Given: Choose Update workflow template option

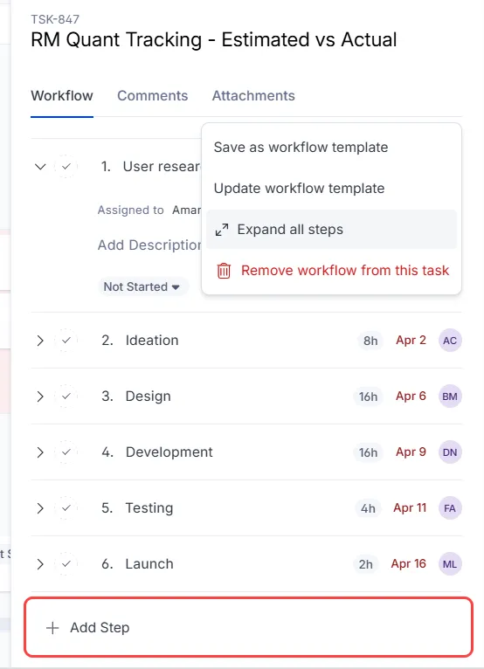Looking at the screenshot, I should tap(299, 188).
